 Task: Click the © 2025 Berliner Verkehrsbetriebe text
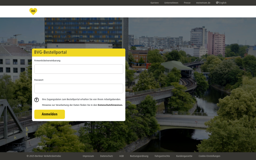[x=44, y=156]
